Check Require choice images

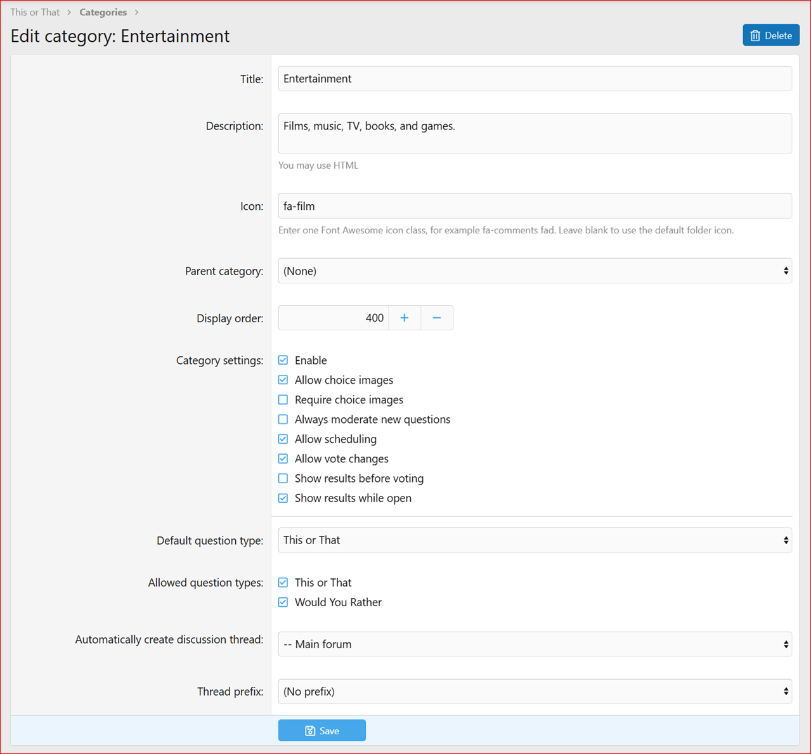coord(283,400)
